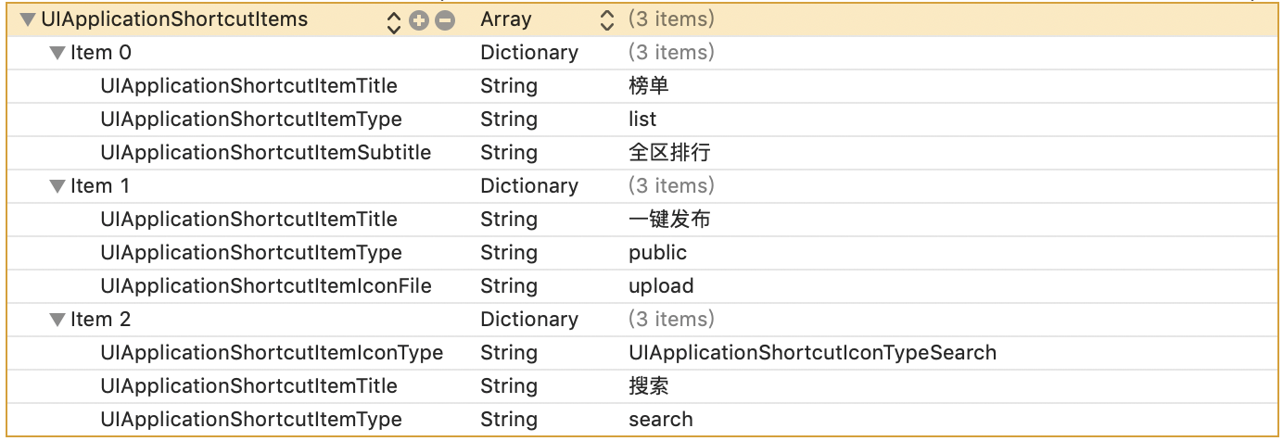
Task: Select the Item 1 row label
Action: (x=100, y=186)
